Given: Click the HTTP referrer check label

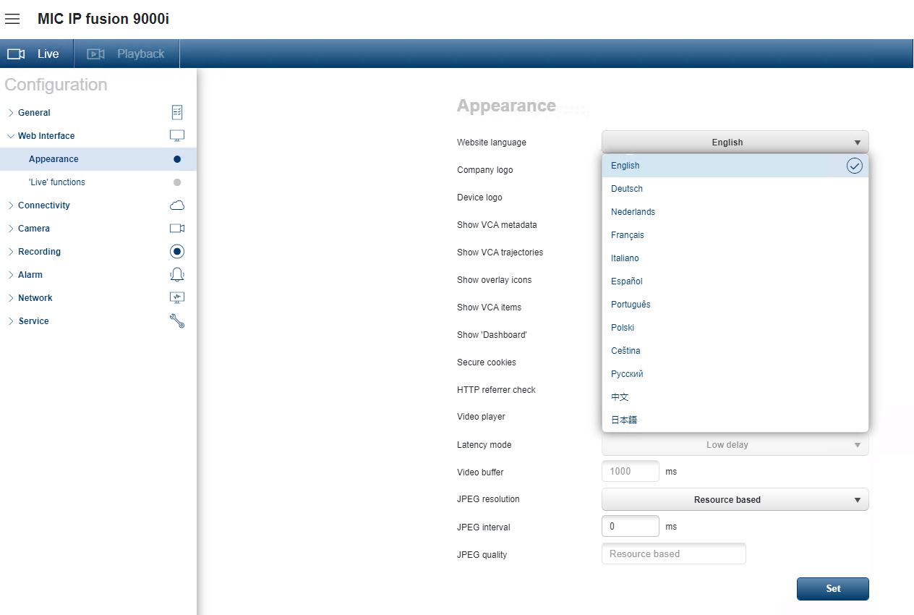Looking at the screenshot, I should (x=496, y=390).
